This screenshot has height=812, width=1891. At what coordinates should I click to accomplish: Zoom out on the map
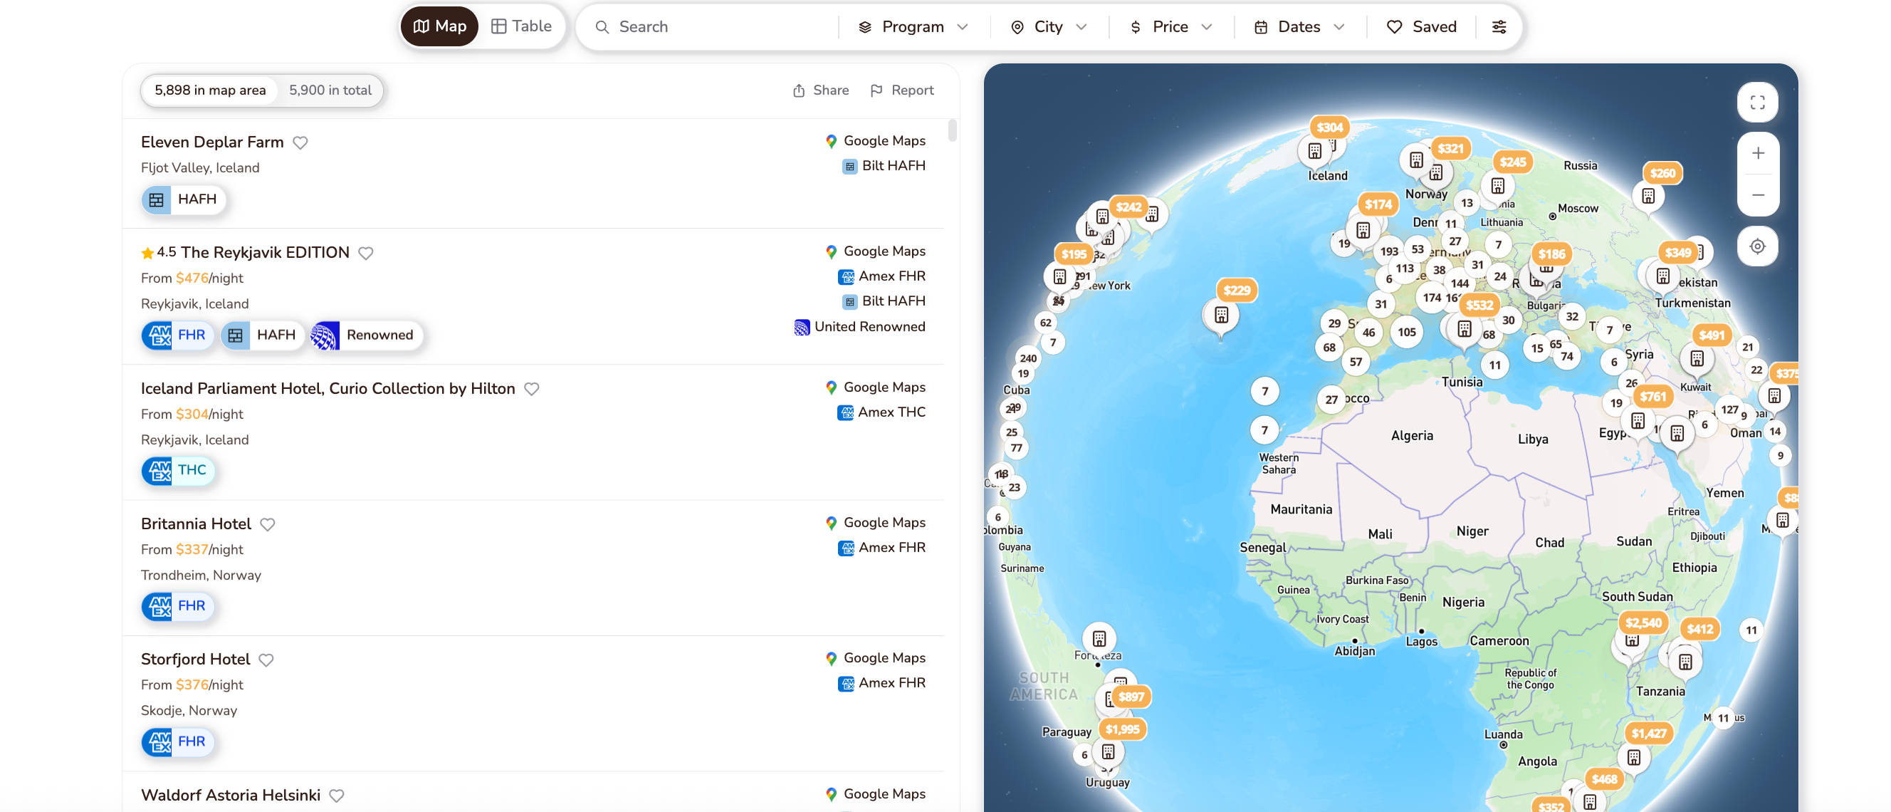(x=1757, y=195)
